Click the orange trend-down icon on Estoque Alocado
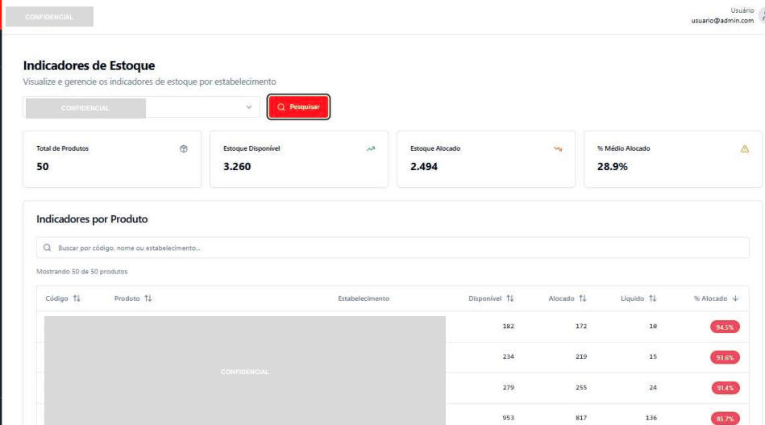 (558, 149)
